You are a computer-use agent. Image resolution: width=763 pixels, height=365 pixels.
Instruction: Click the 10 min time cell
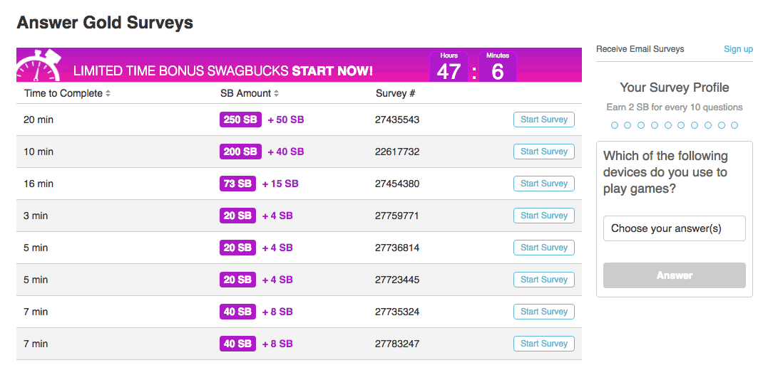(39, 152)
